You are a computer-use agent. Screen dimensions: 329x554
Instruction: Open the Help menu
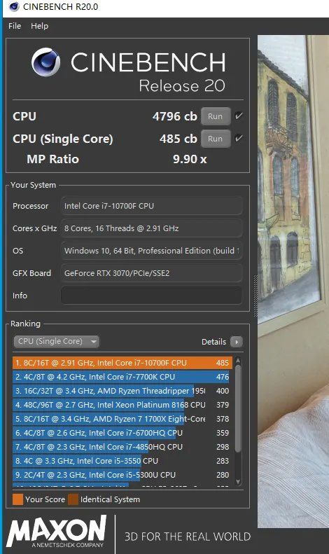[x=39, y=26]
